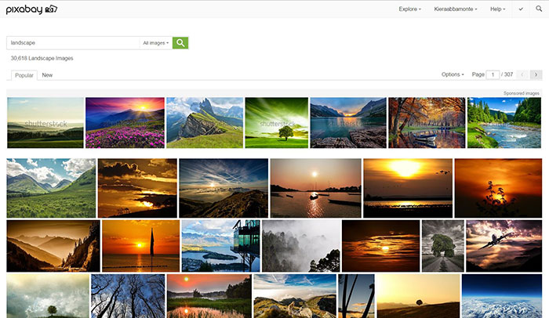Click the Sponsored images label

521,93
